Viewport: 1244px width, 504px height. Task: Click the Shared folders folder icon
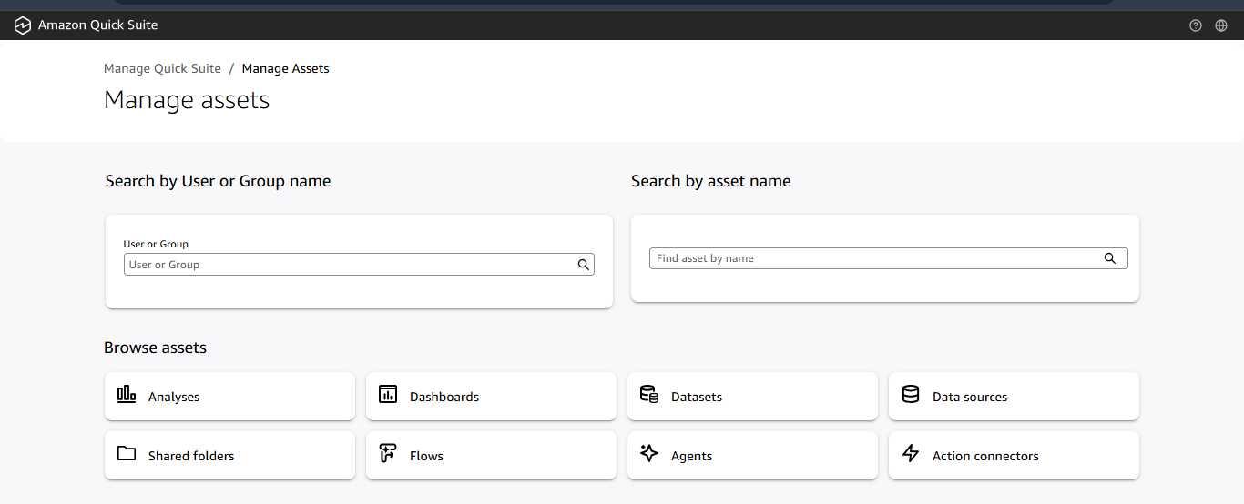coord(127,454)
